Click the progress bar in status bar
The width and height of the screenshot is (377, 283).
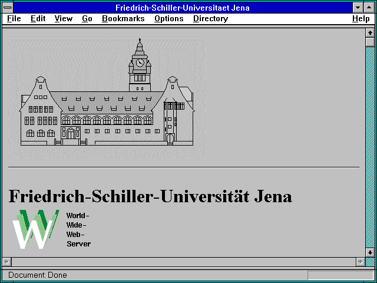pyautogui.click(x=340, y=275)
